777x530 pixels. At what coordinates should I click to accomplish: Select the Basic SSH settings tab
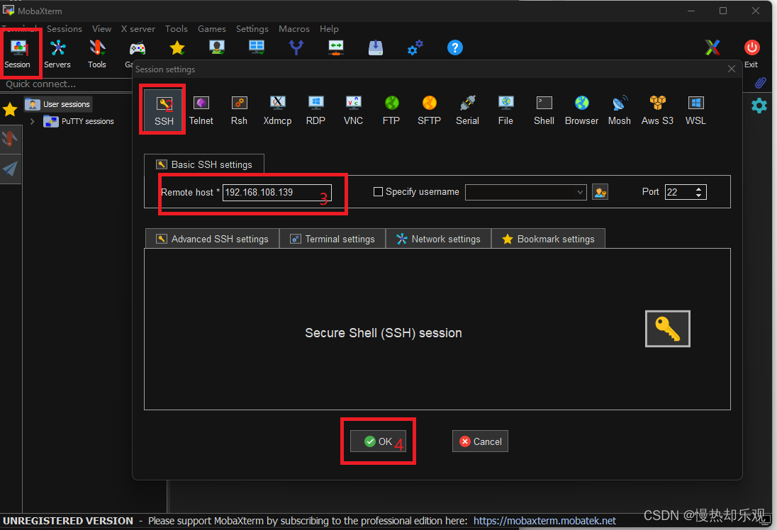[204, 164]
